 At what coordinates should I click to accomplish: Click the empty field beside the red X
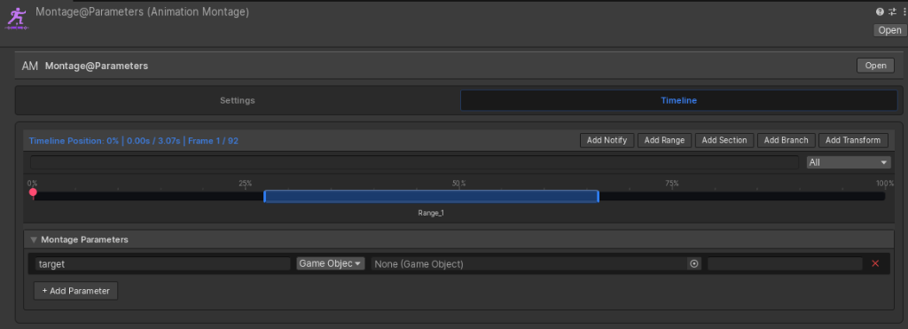pos(785,263)
